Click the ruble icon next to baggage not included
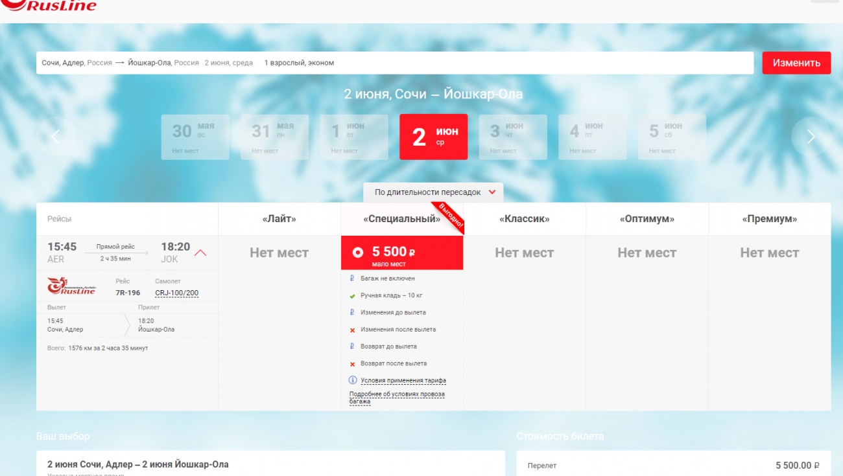Image resolution: width=843 pixels, height=476 pixels. (352, 278)
